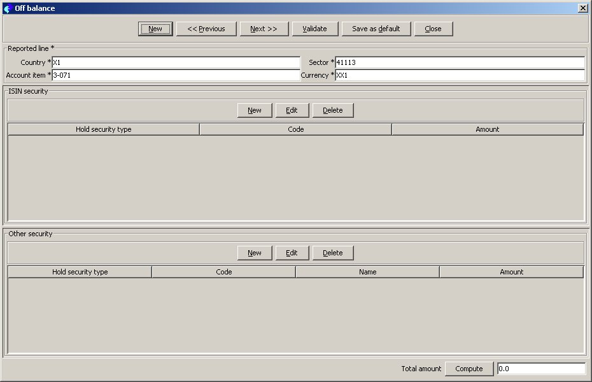592x382 pixels.
Task: Click Save as default
Action: (376, 29)
